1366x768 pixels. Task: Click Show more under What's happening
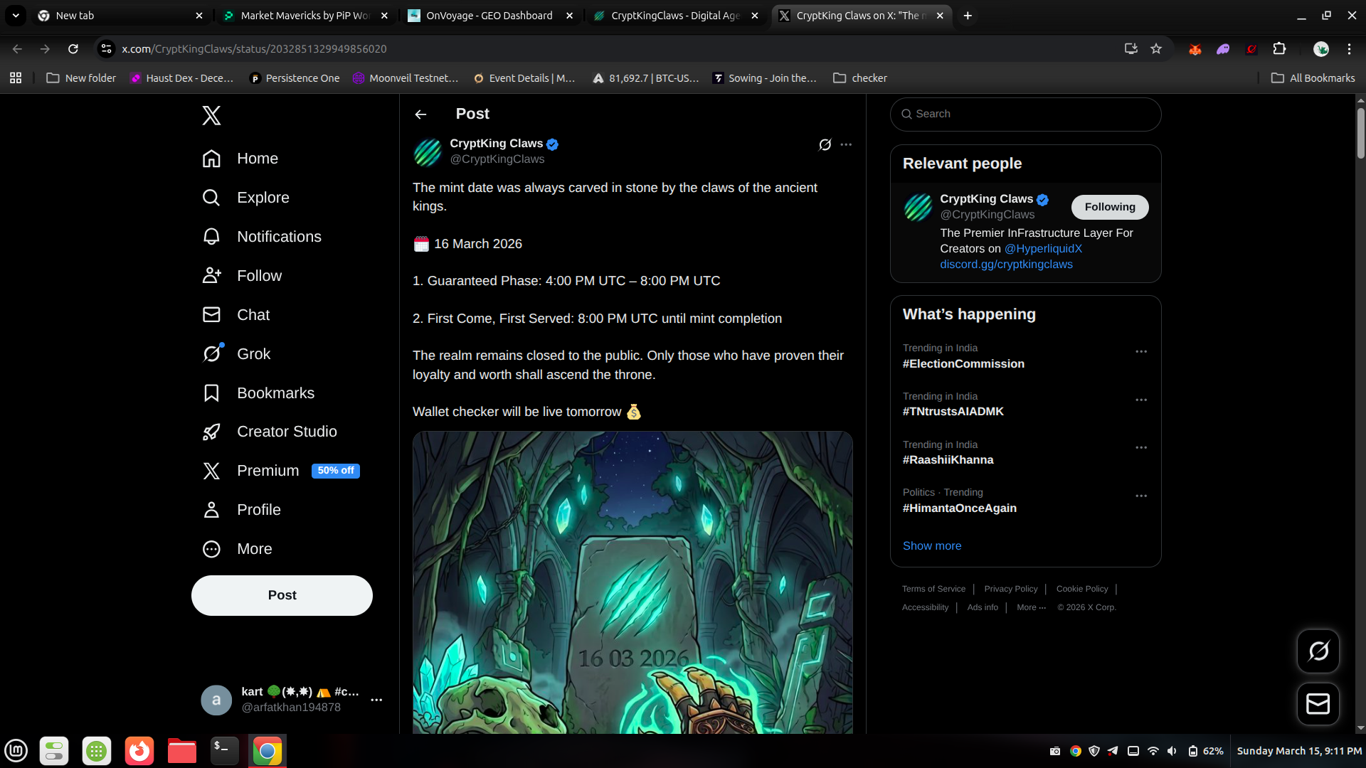931,546
